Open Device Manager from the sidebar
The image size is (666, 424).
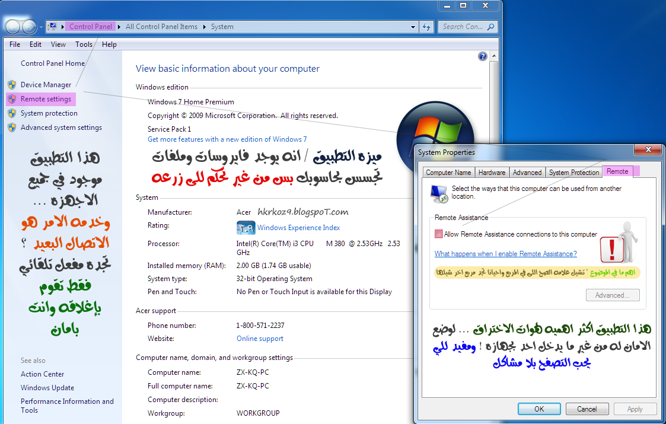pyautogui.click(x=46, y=85)
